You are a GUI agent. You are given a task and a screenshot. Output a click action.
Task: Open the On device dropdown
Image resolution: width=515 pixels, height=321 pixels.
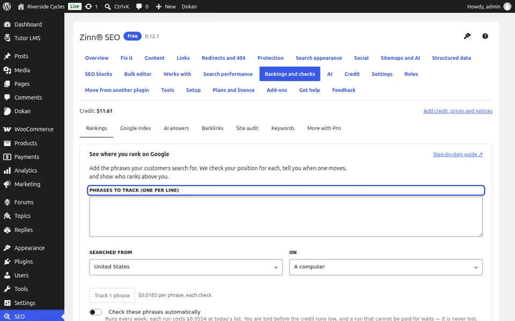[386, 267]
